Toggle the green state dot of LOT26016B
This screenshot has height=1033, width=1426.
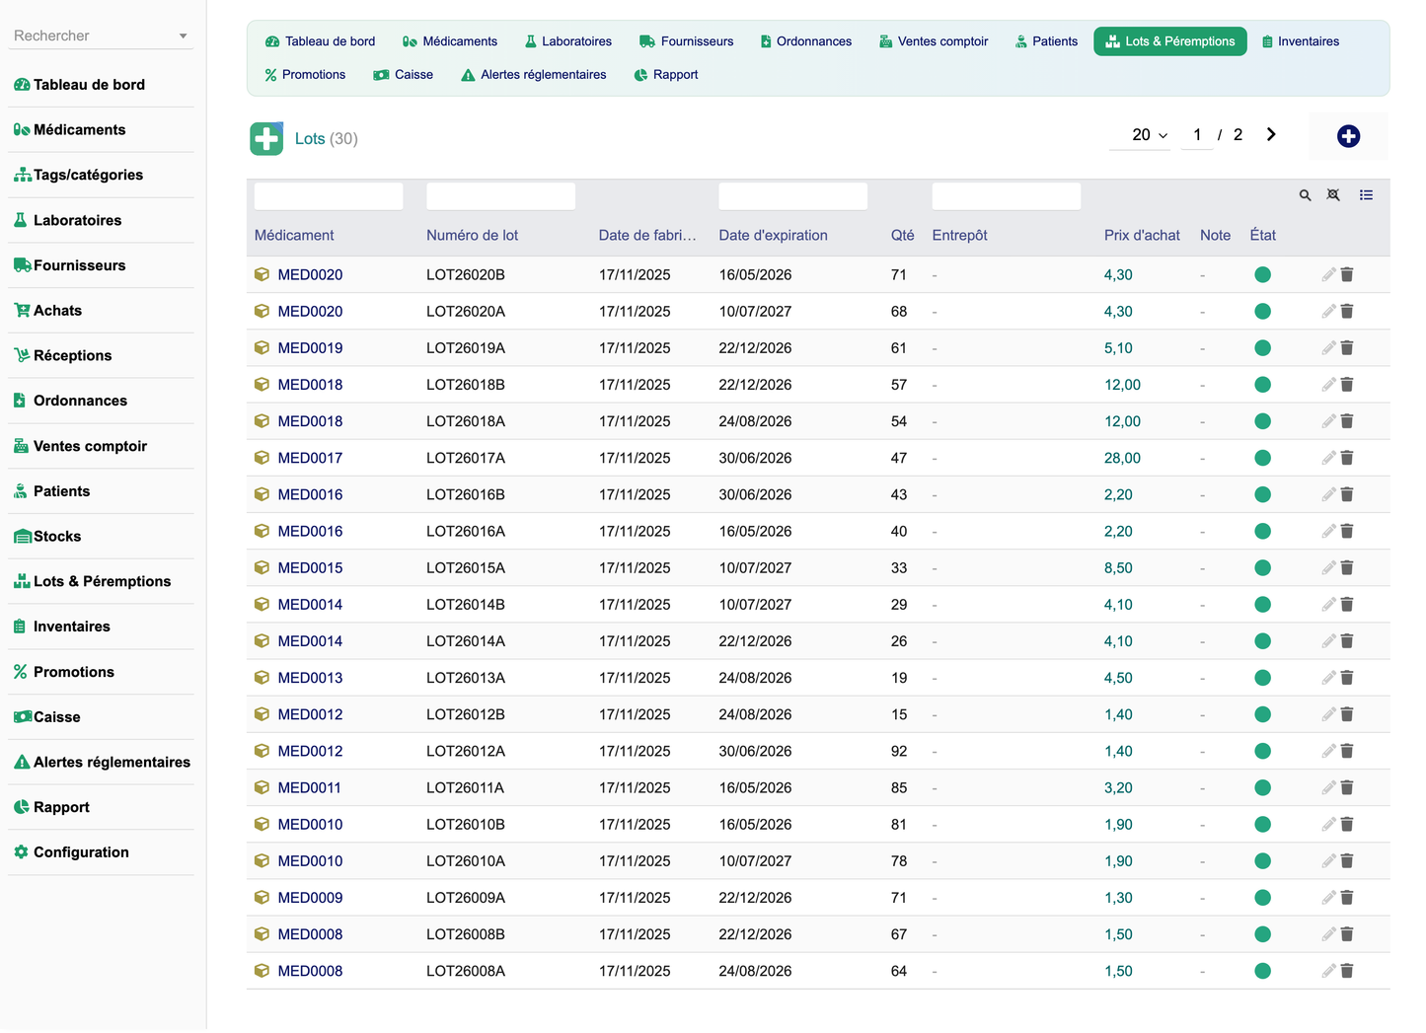pos(1262,494)
